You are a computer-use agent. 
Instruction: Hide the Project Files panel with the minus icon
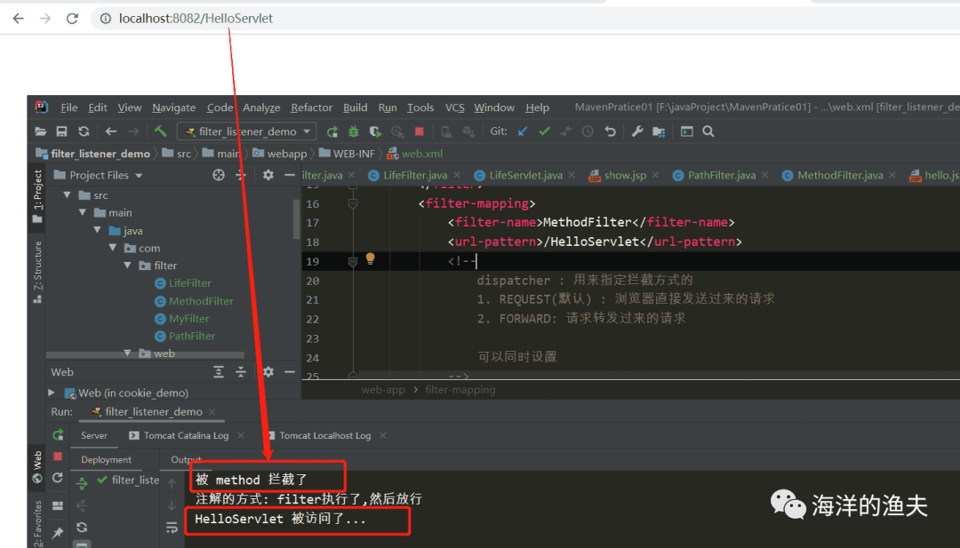click(x=290, y=175)
